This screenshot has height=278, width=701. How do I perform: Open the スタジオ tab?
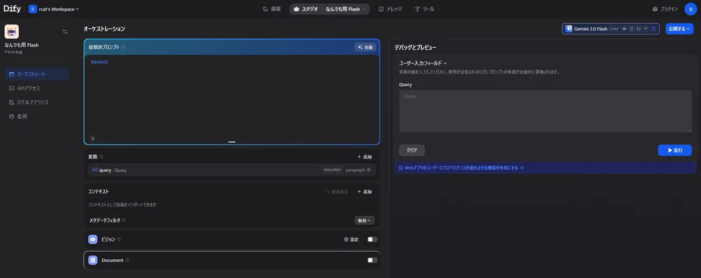coord(306,9)
